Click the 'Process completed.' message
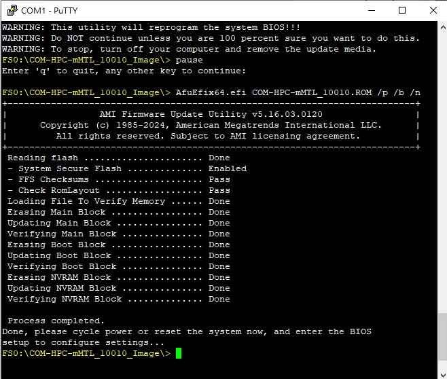 click(56, 321)
